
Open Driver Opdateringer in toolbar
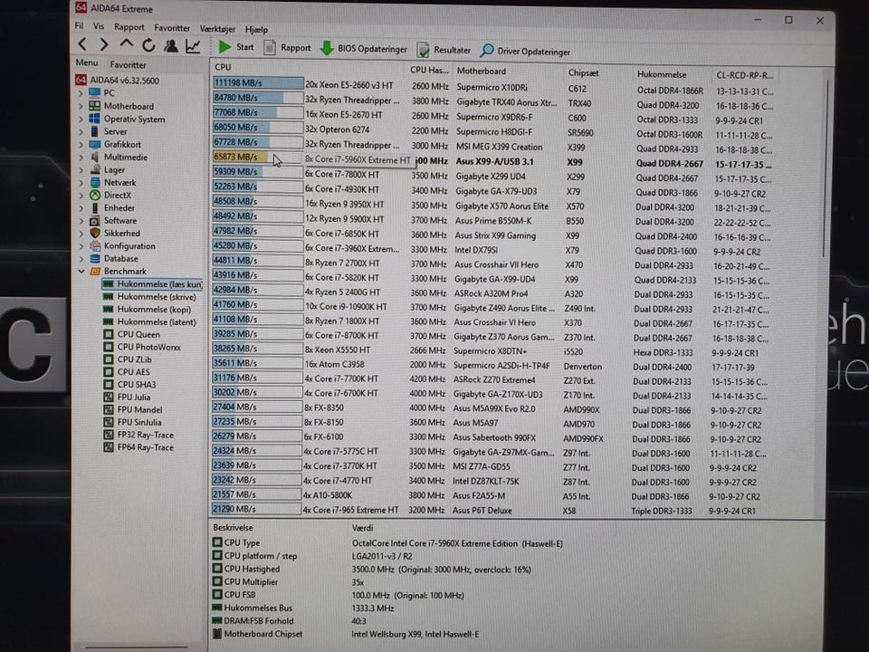pyautogui.click(x=525, y=51)
